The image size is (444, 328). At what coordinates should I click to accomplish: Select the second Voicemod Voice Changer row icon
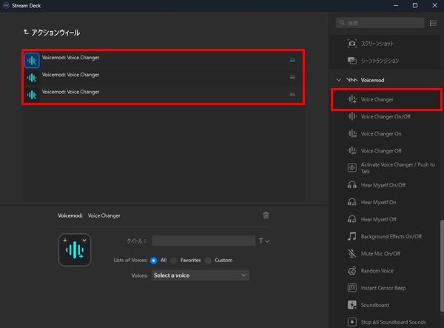point(32,78)
